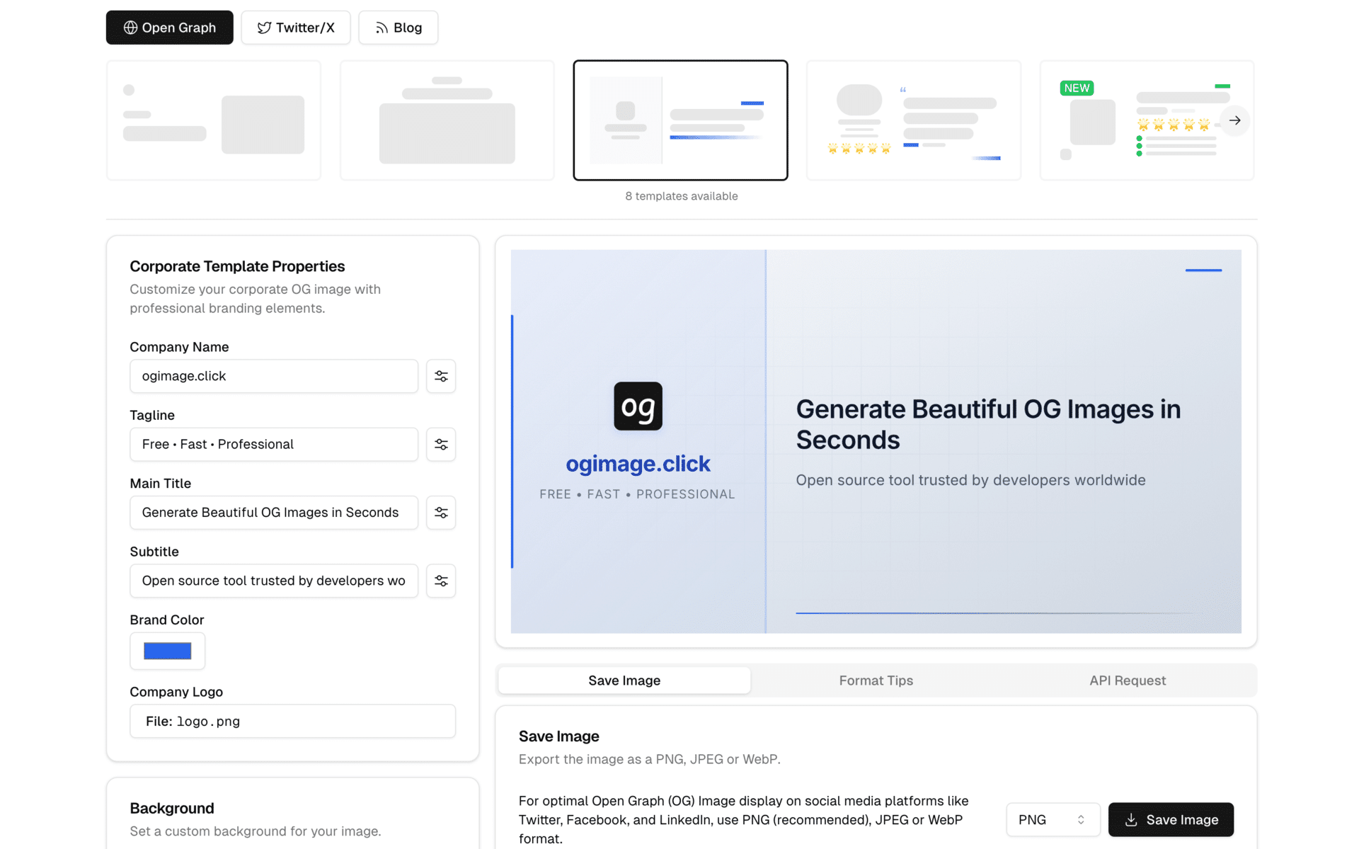
Task: Open the API Request tab
Action: (1127, 680)
